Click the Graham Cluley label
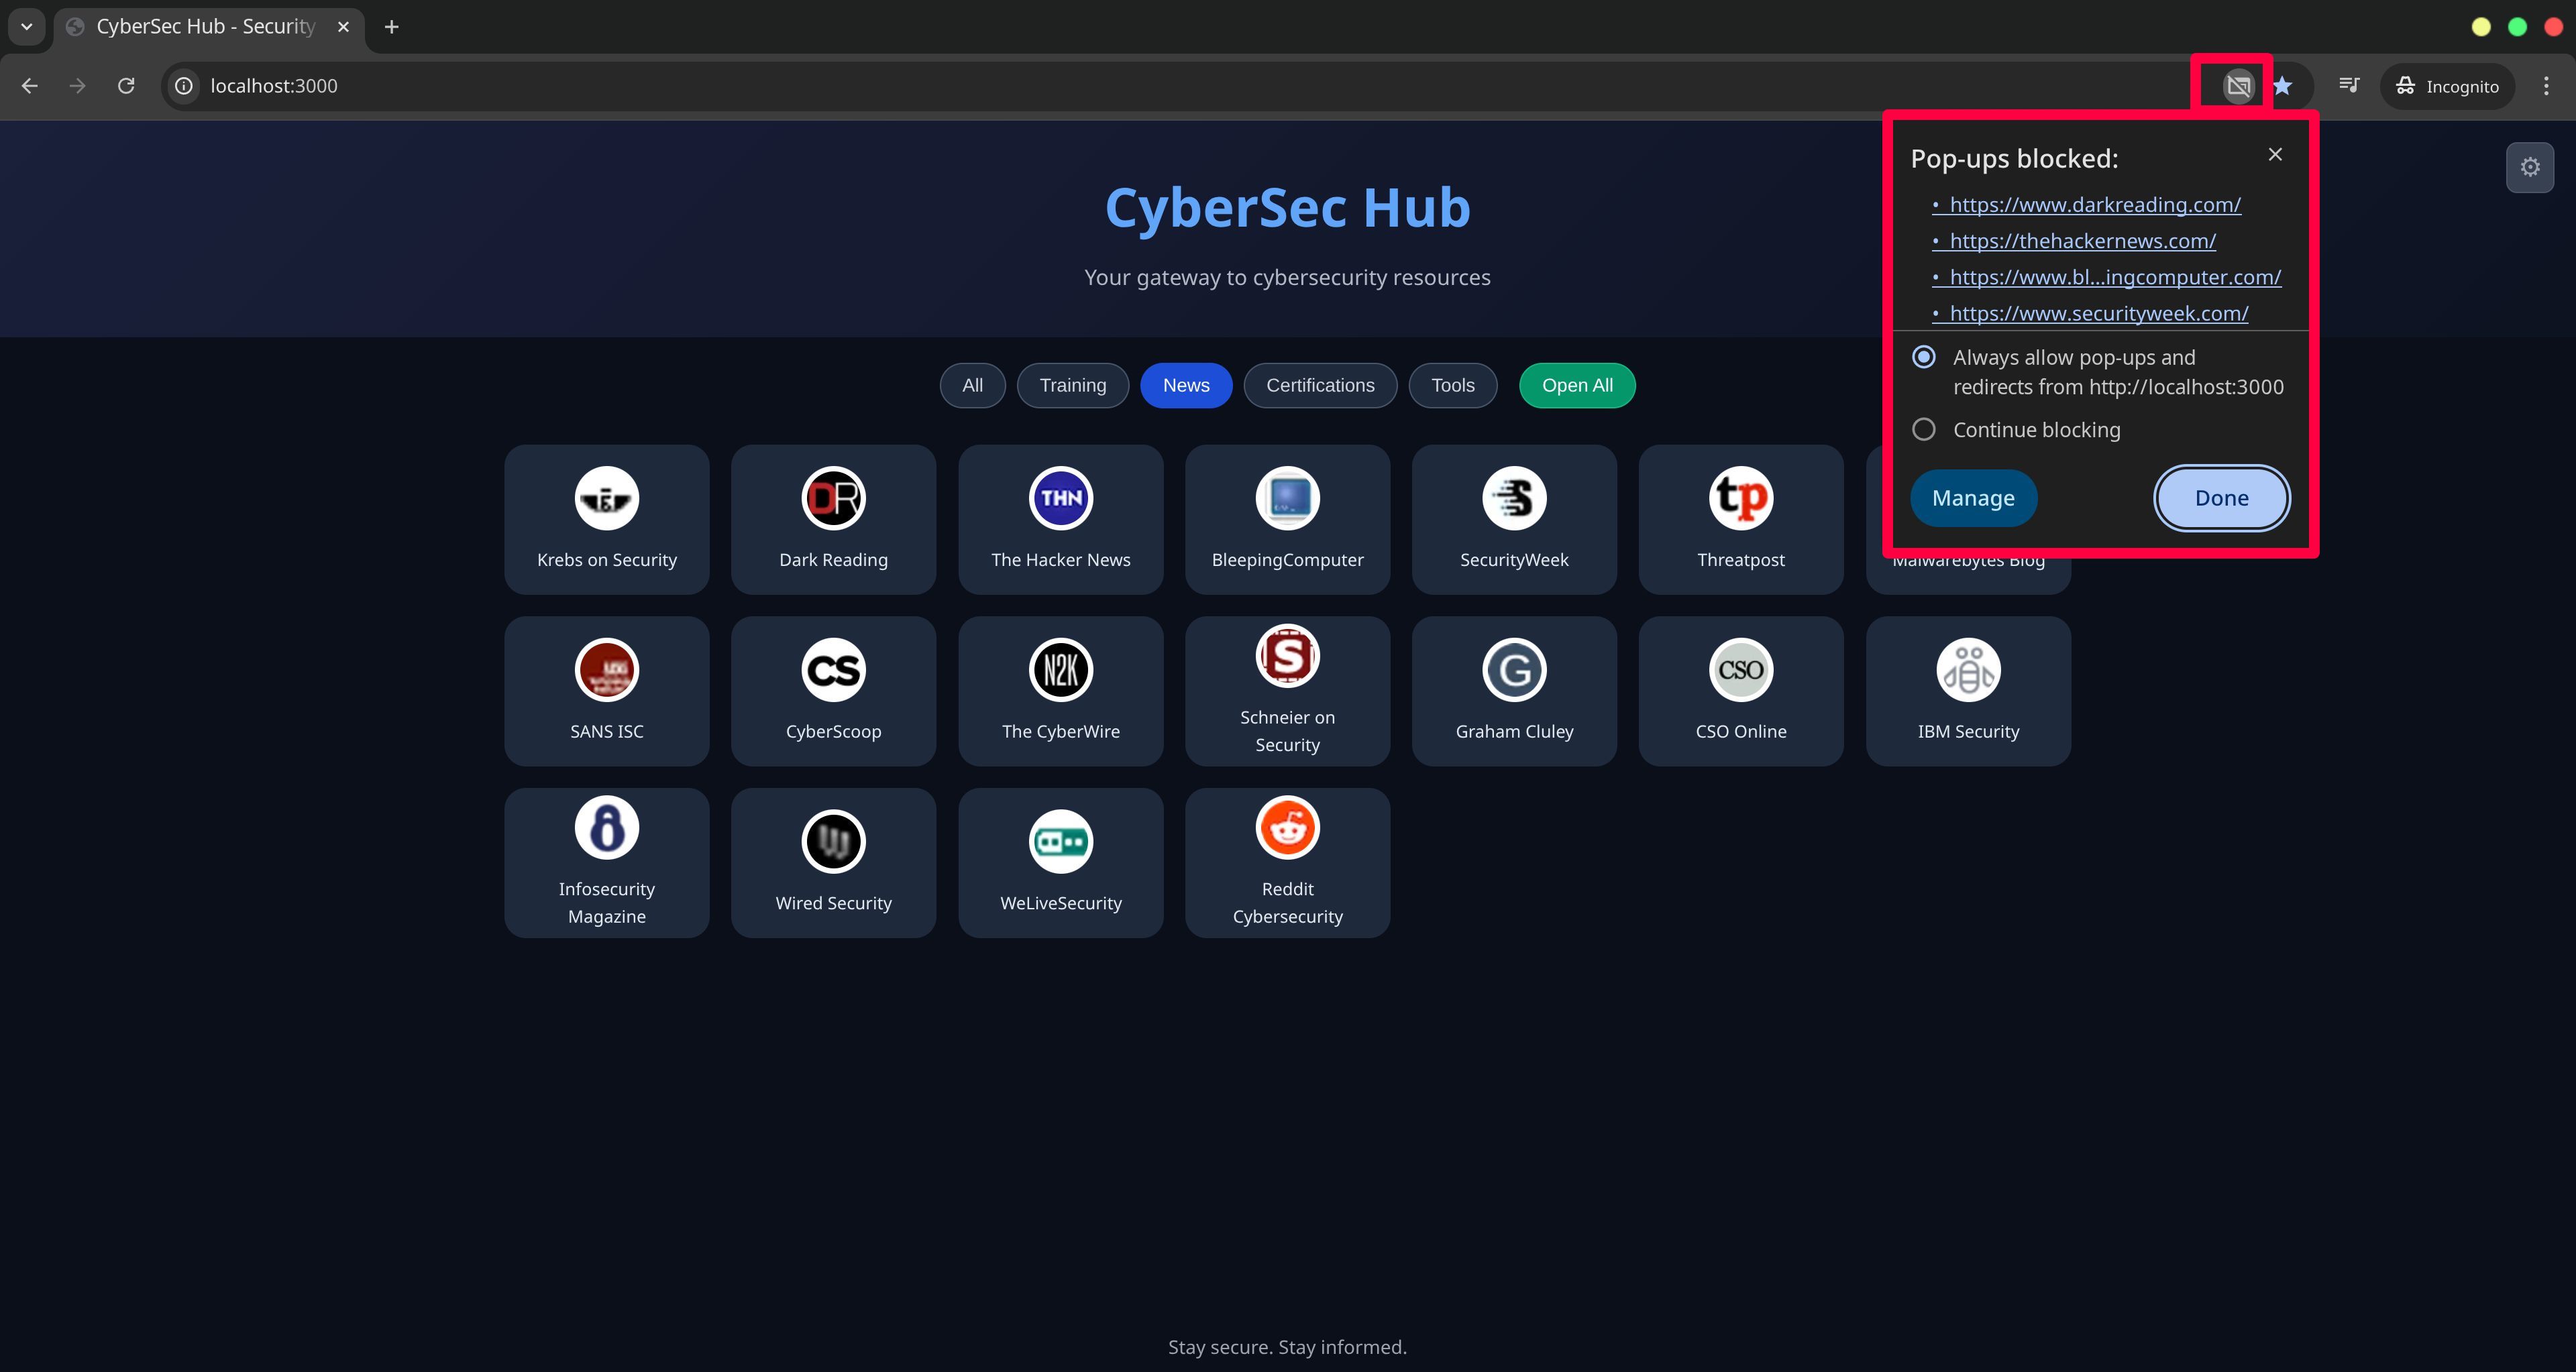 pyautogui.click(x=1514, y=732)
